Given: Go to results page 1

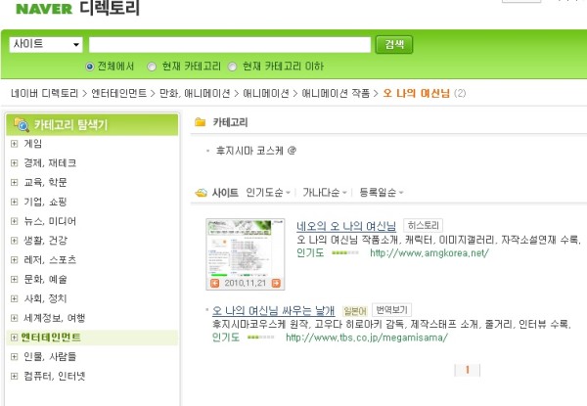Looking at the screenshot, I should coord(467,370).
